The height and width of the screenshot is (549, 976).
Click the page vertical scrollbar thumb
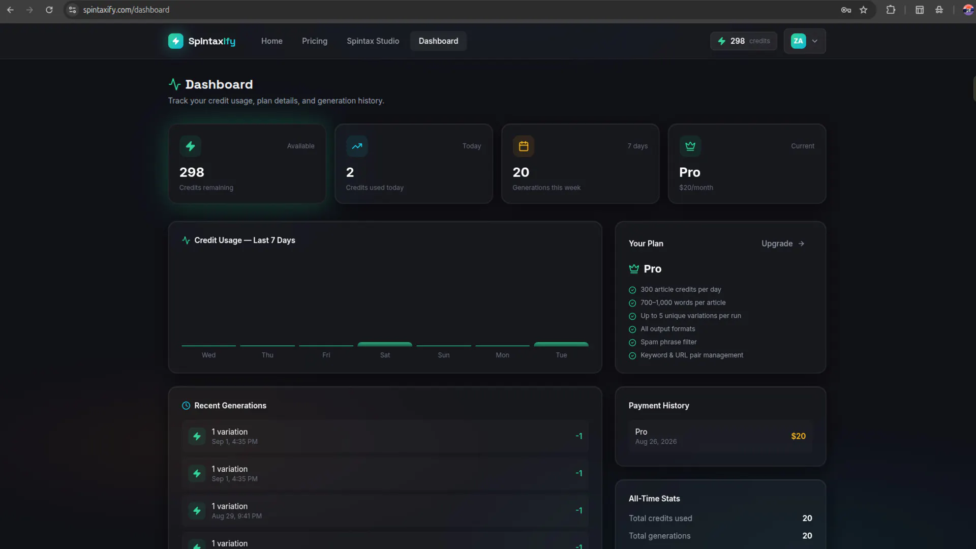pyautogui.click(x=974, y=89)
